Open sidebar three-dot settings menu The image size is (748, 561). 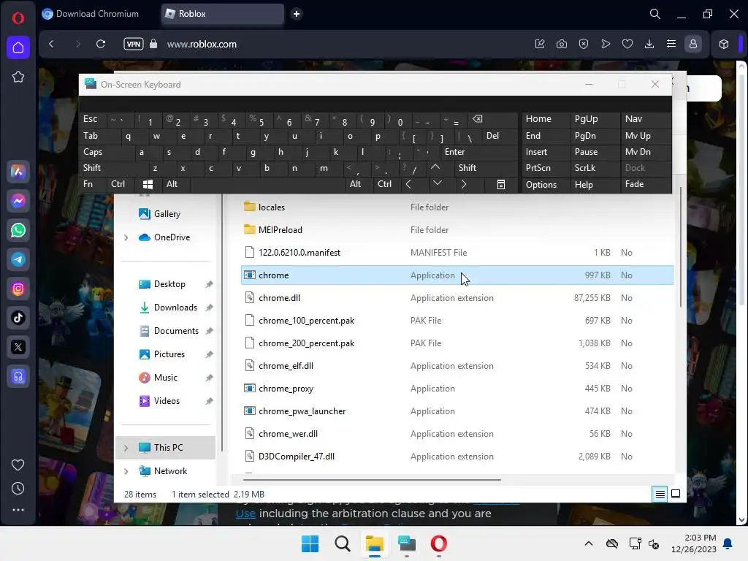point(18,510)
